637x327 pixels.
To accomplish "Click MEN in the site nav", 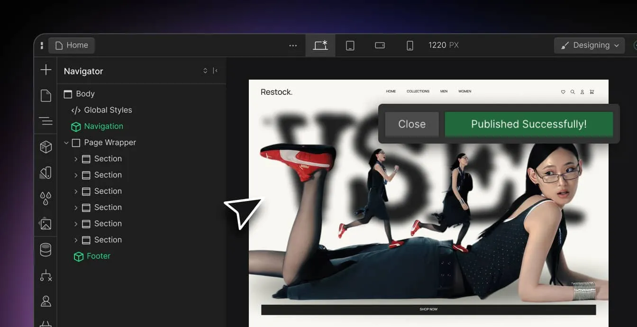I will pos(444,91).
